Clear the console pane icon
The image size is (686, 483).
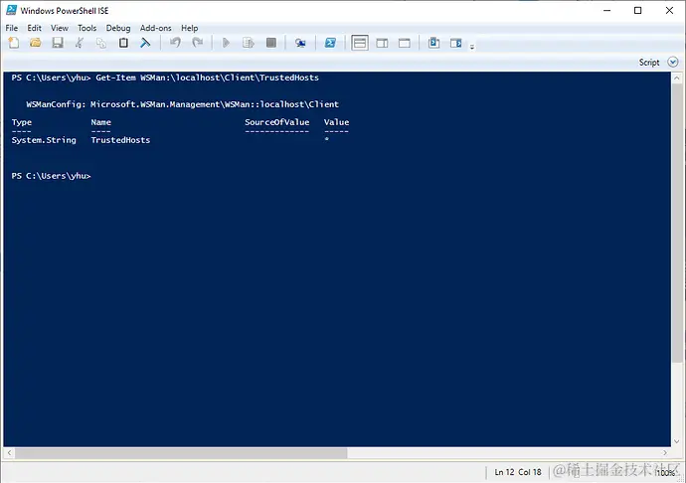coord(145,43)
